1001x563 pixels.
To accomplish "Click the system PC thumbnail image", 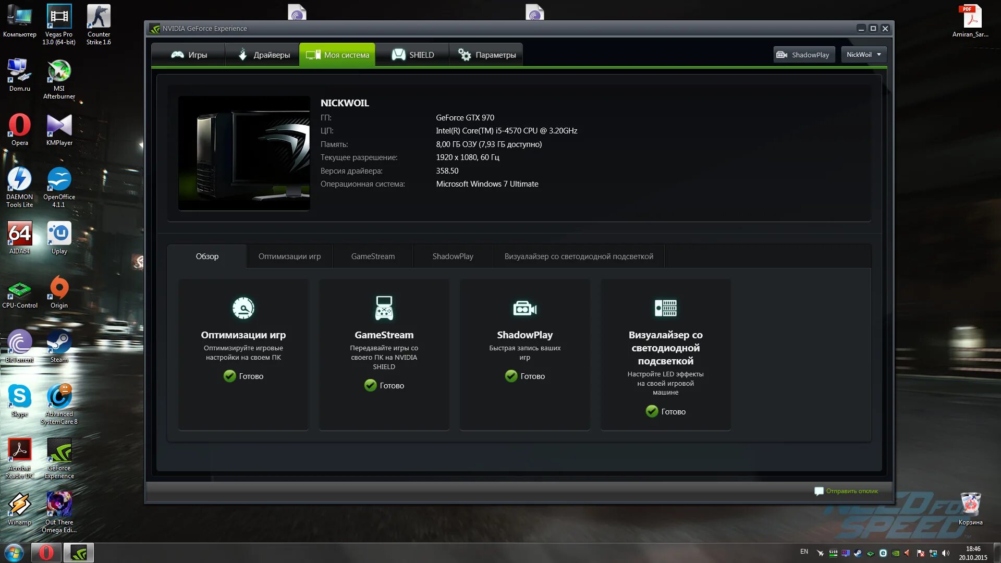I will (244, 153).
